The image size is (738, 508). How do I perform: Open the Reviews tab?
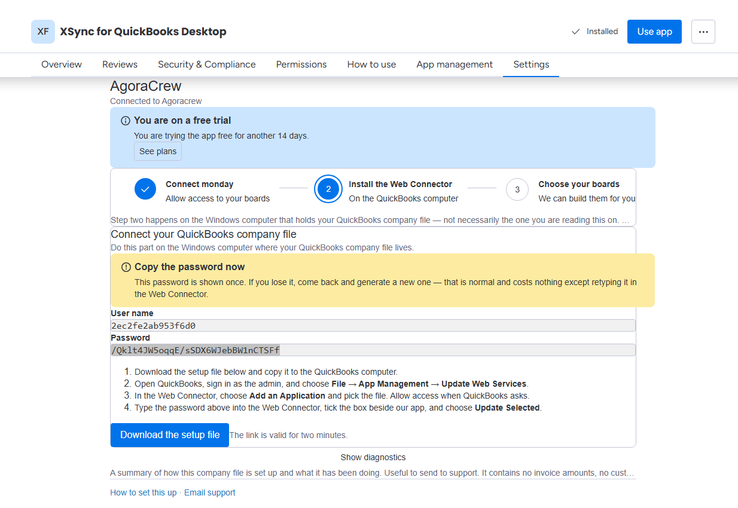click(x=120, y=65)
